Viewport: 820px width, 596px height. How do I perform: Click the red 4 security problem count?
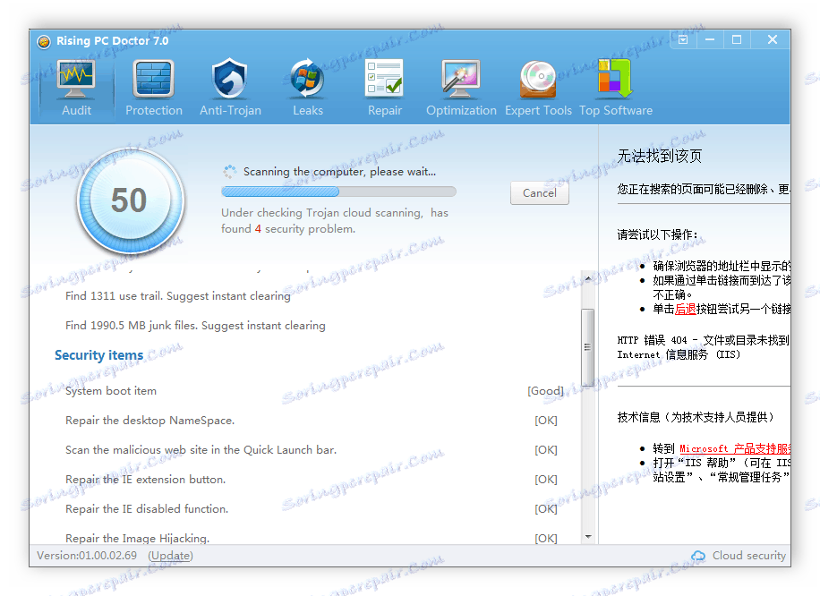[x=258, y=229]
